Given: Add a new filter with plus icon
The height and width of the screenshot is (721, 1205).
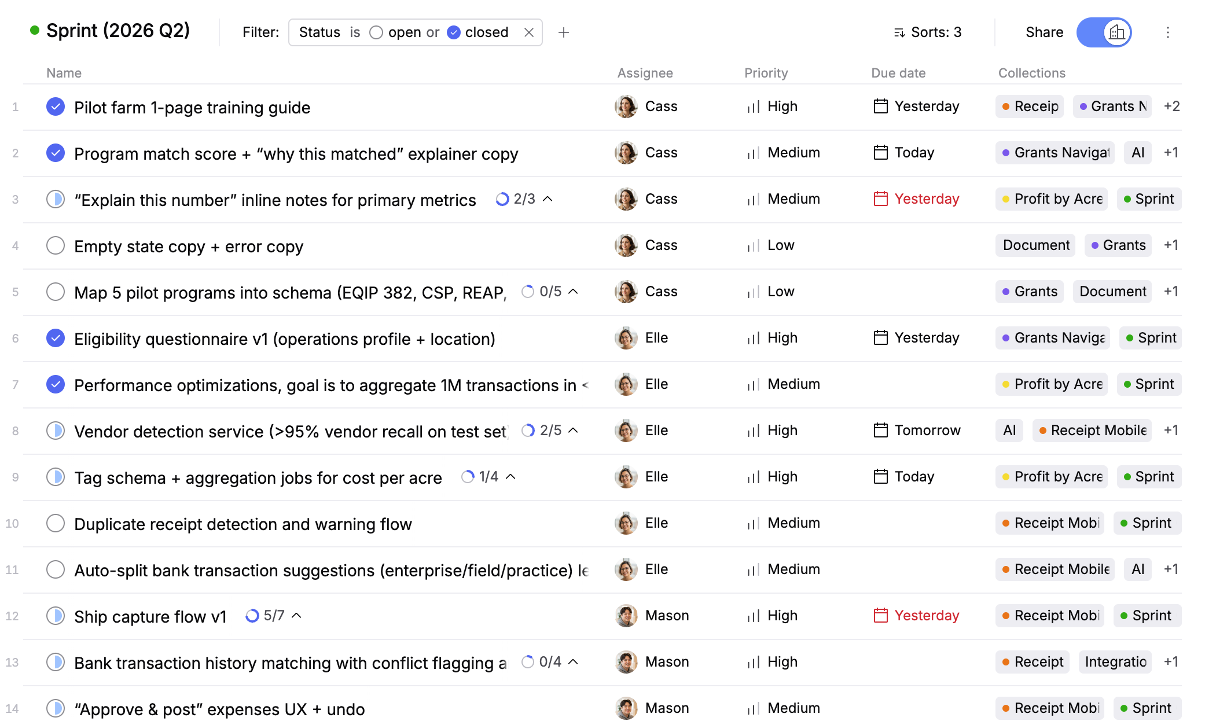Looking at the screenshot, I should (x=563, y=32).
